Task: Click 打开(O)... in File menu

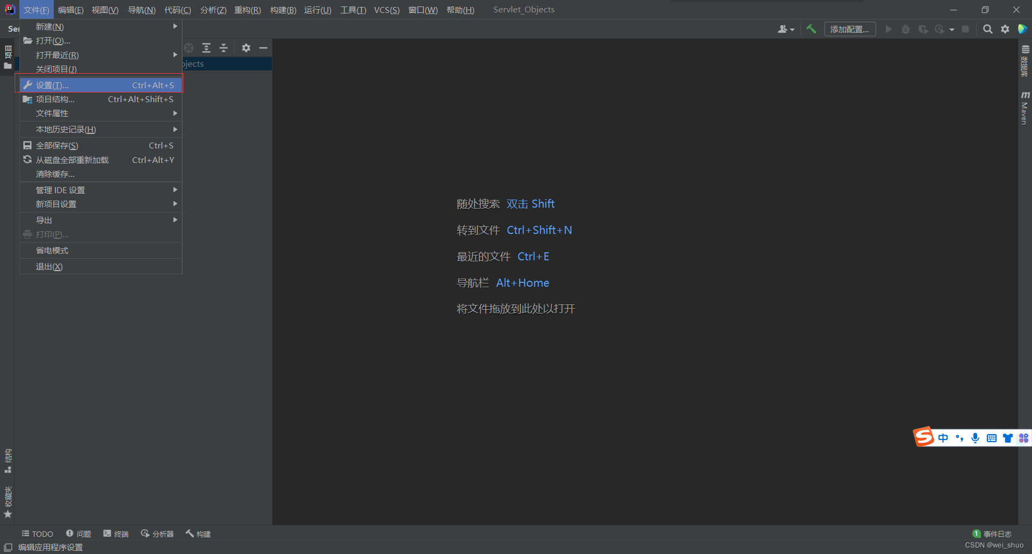Action: (101, 40)
